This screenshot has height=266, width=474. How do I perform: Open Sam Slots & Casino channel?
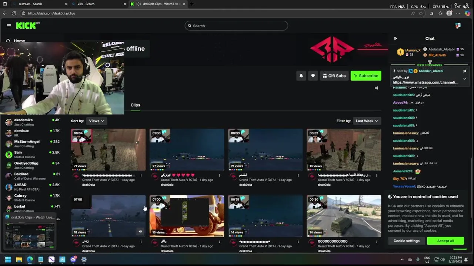pyautogui.click(x=33, y=154)
